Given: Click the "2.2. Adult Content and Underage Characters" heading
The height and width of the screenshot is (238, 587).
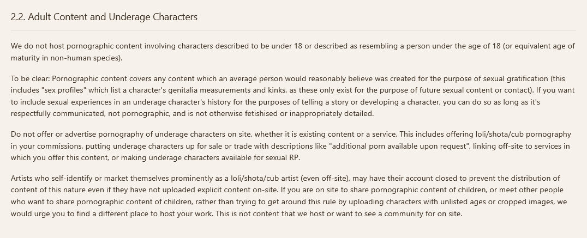Looking at the screenshot, I should pyautogui.click(x=104, y=17).
